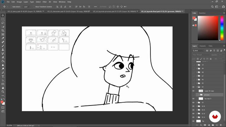226x127 pixels.
Task: Hide the group 02 B layer
Action: [x=194, y=106]
